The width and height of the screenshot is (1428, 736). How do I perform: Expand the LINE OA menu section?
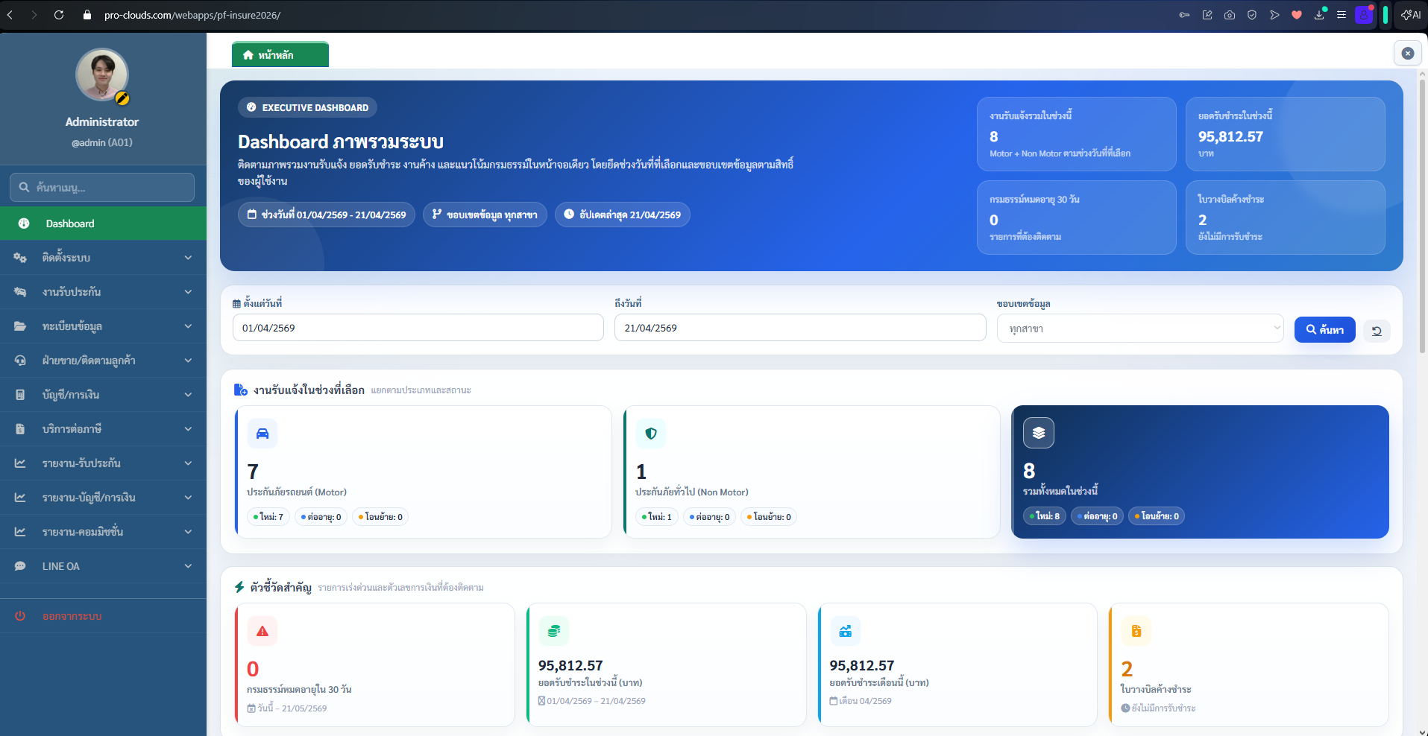click(103, 566)
